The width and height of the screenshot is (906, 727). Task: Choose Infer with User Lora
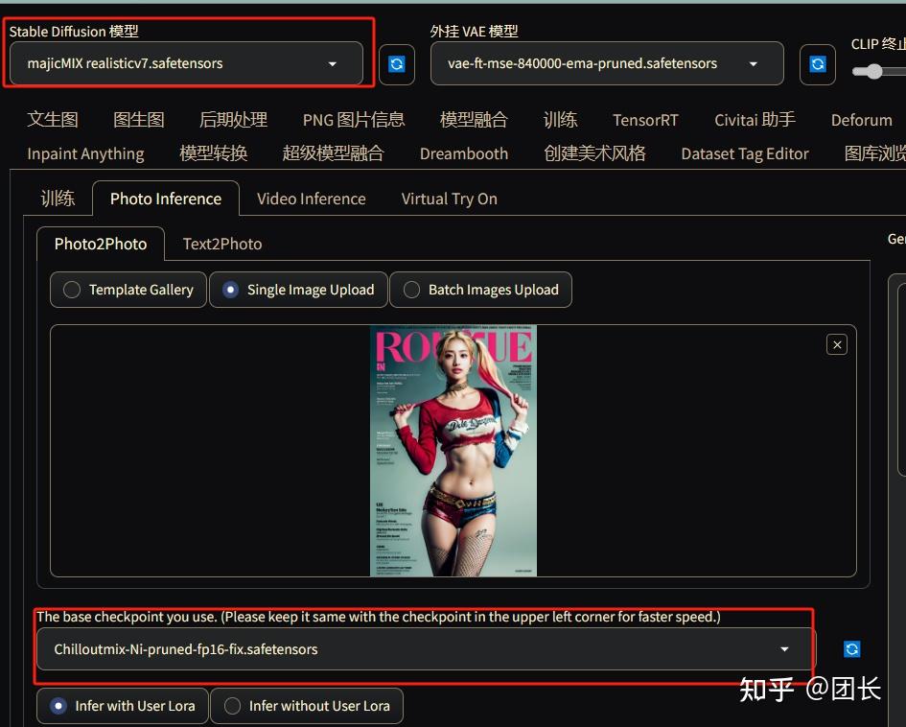[x=123, y=706]
